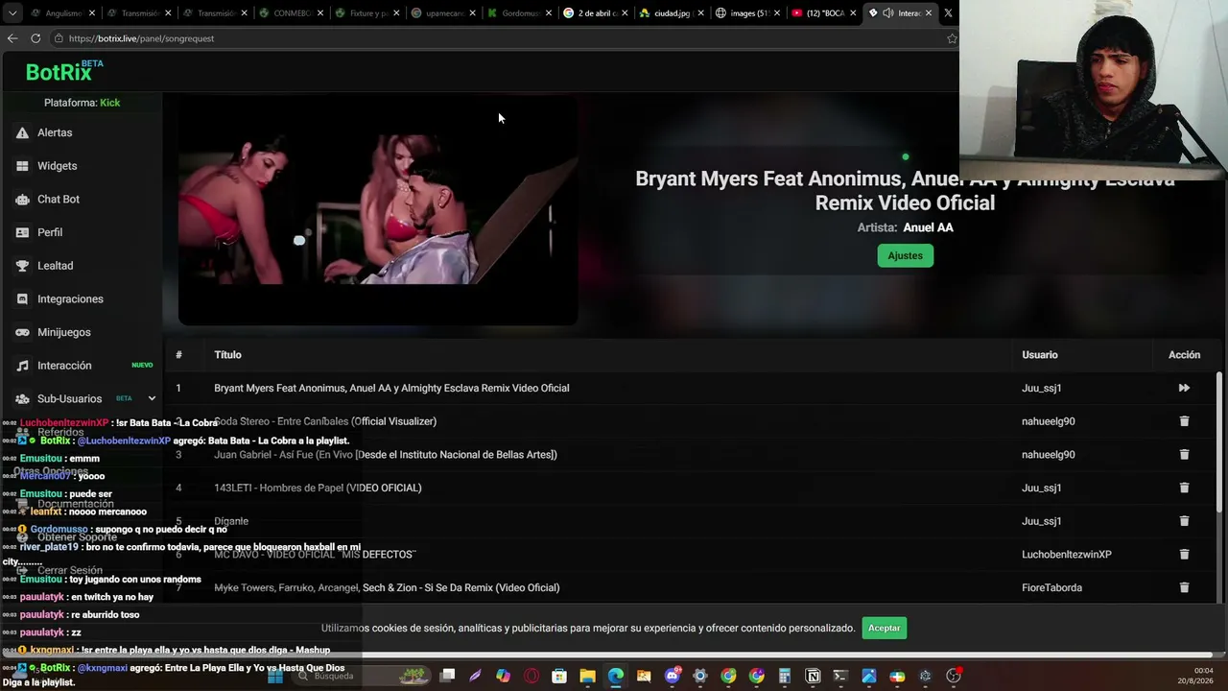Image resolution: width=1228 pixels, height=691 pixels.
Task: Click the Widgets grid icon
Action: pos(22,166)
